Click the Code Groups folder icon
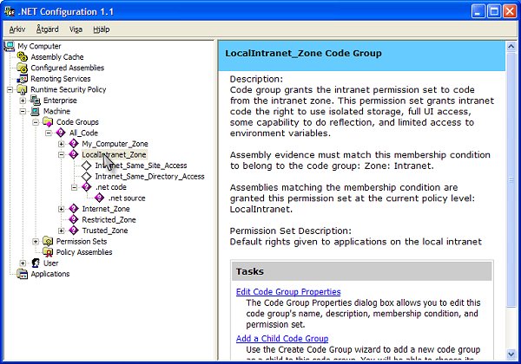This screenshot has width=521, height=364. pyautogui.click(x=48, y=122)
